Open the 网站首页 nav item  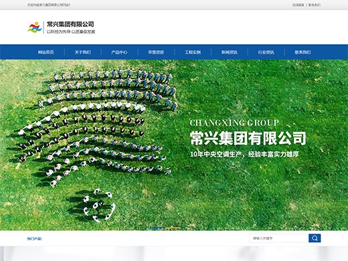[x=46, y=52]
